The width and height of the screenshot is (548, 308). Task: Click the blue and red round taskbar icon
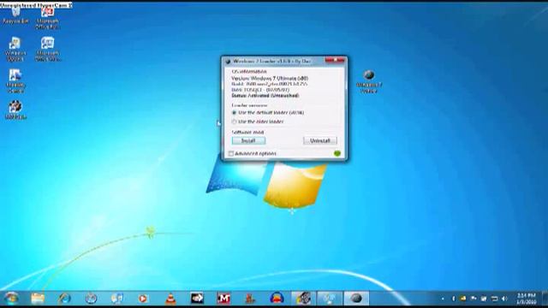coord(277,299)
